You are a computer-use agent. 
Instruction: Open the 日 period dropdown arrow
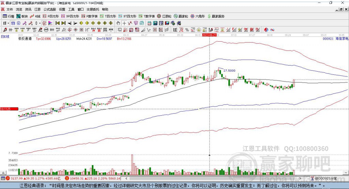[8, 23]
